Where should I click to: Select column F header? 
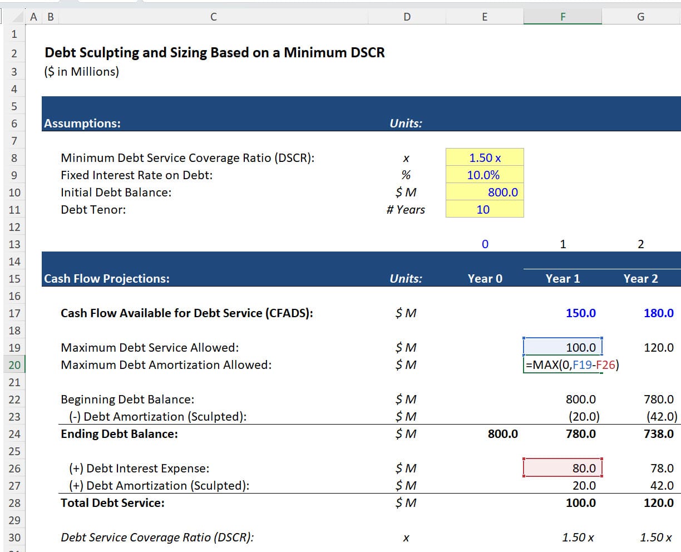pos(562,16)
